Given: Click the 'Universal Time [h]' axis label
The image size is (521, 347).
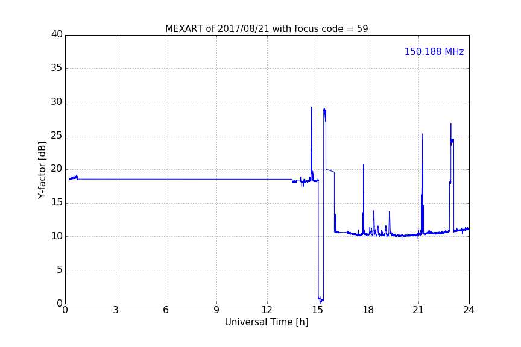Looking at the screenshot, I should coord(267,322).
